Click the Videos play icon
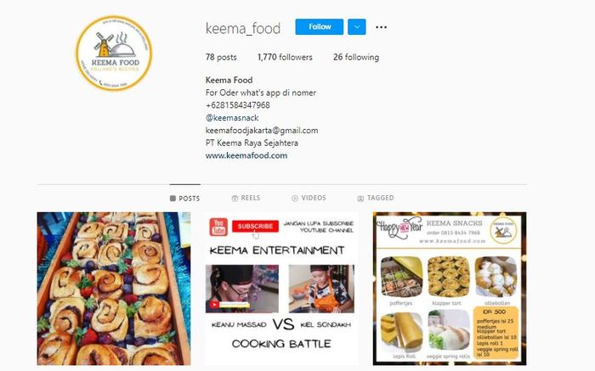 pyautogui.click(x=295, y=198)
